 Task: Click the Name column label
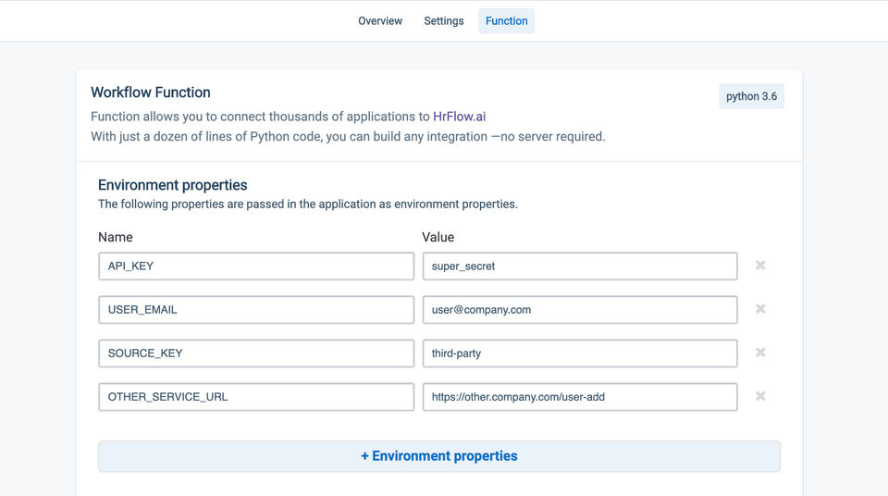(116, 237)
